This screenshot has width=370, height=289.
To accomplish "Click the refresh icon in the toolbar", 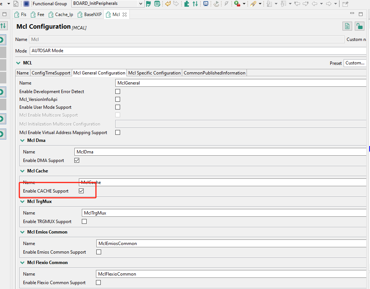I will (x=216, y=4).
